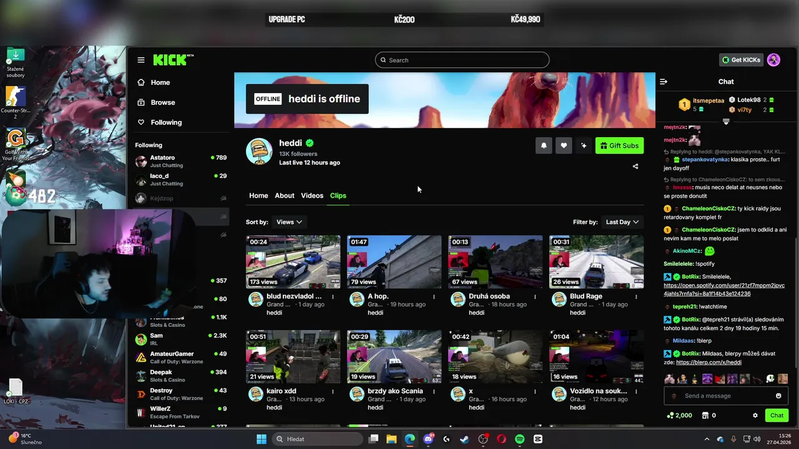Open the Spotify link in chat
Viewport: 799px width, 449px height.
coord(724,289)
